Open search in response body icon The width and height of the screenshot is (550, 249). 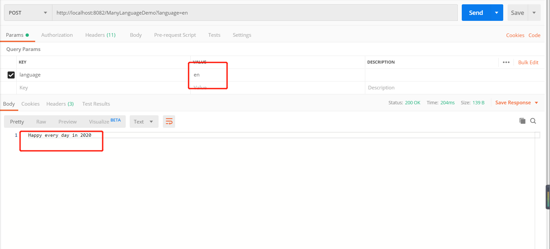[533, 121]
